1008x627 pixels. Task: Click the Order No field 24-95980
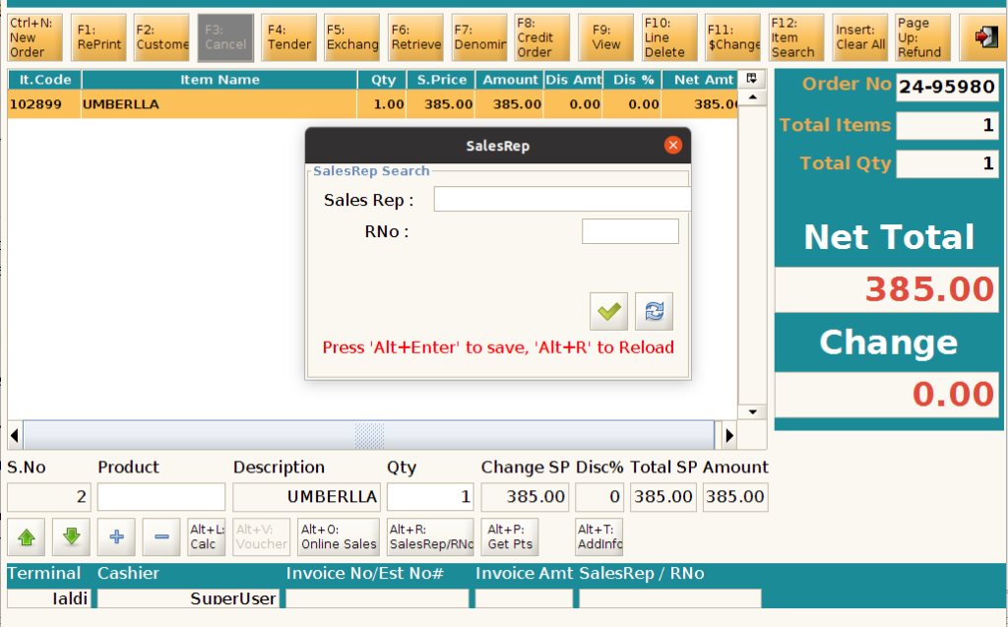[x=948, y=87]
